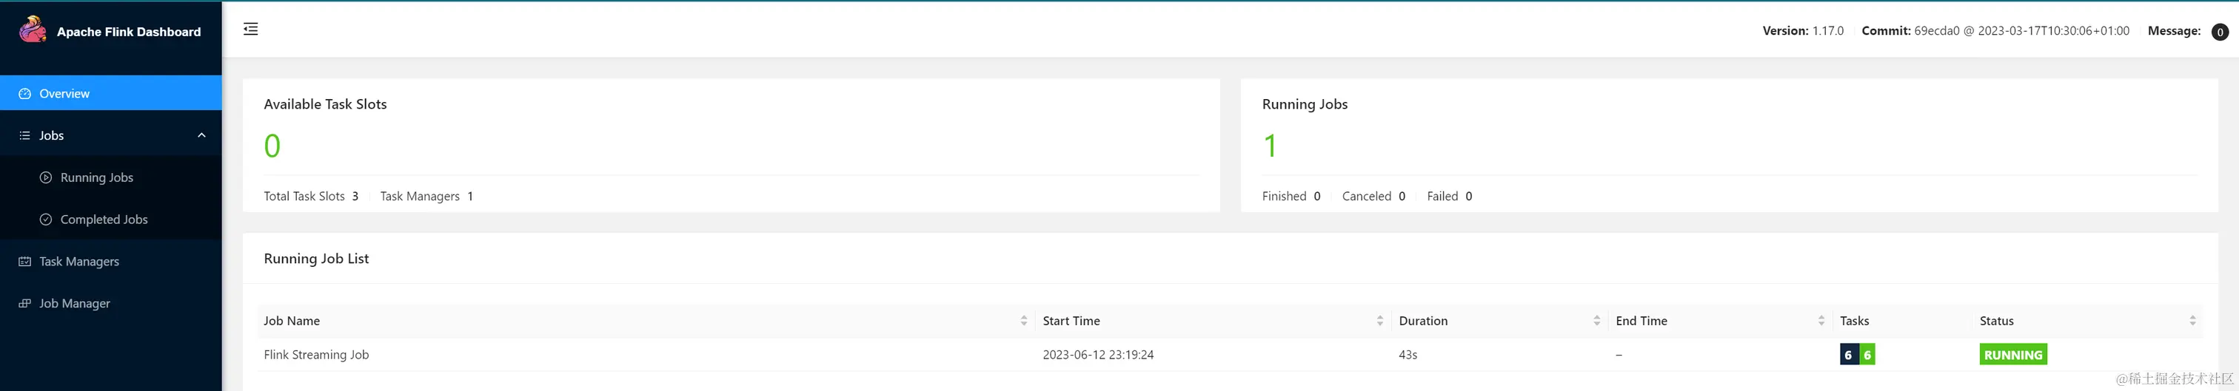Click the Overview dashboard icon

(x=24, y=94)
